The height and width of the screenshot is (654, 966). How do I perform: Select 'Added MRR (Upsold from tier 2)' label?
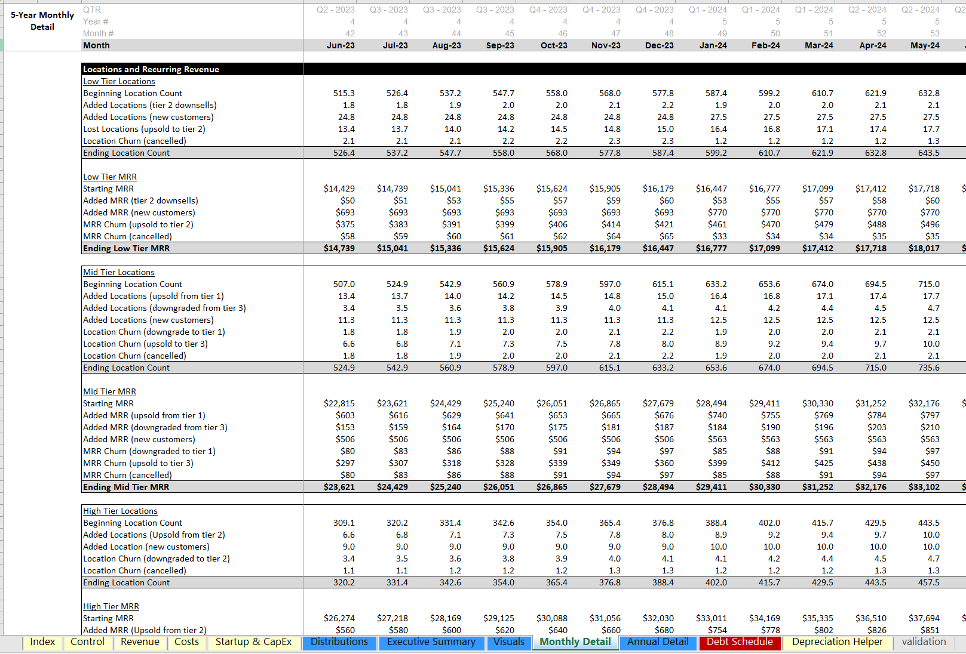pos(145,630)
